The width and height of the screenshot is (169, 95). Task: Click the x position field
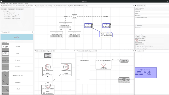[x=138, y=37]
